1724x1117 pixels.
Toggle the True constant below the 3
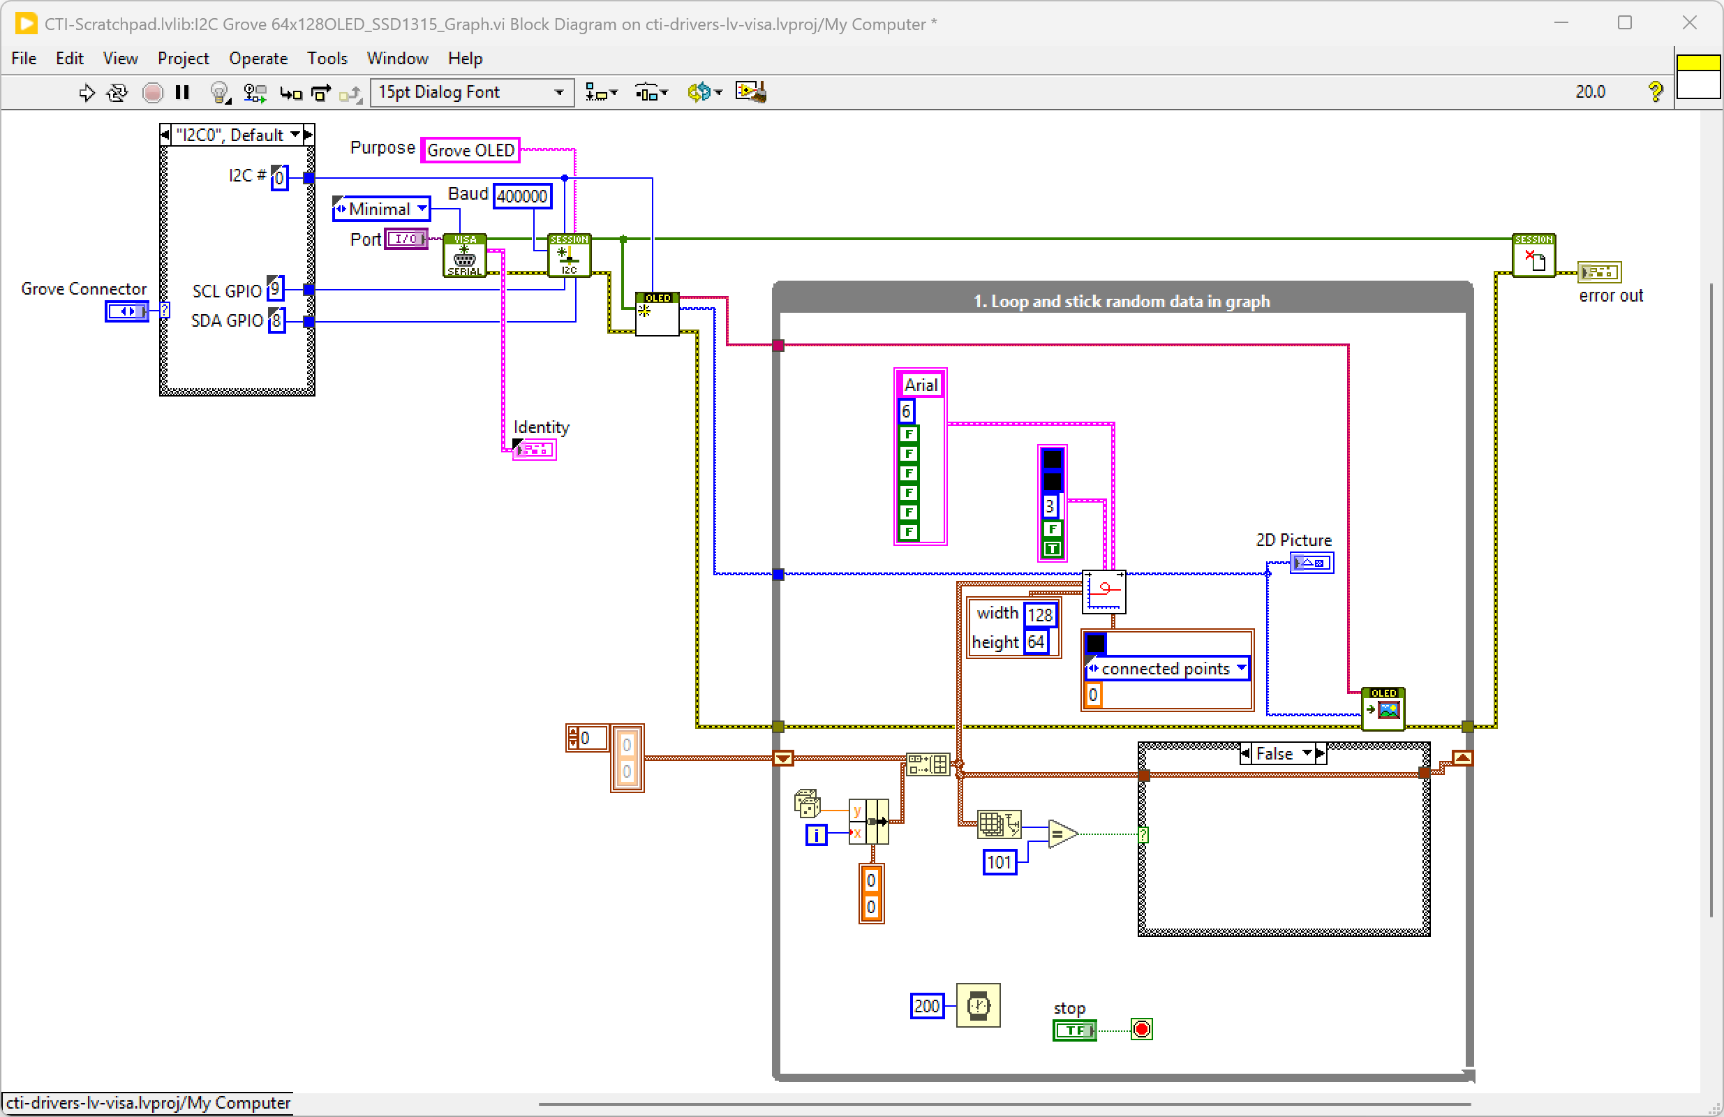1052,549
